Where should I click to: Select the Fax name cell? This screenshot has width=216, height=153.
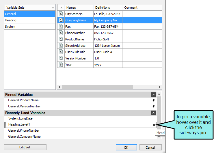coord(79,27)
